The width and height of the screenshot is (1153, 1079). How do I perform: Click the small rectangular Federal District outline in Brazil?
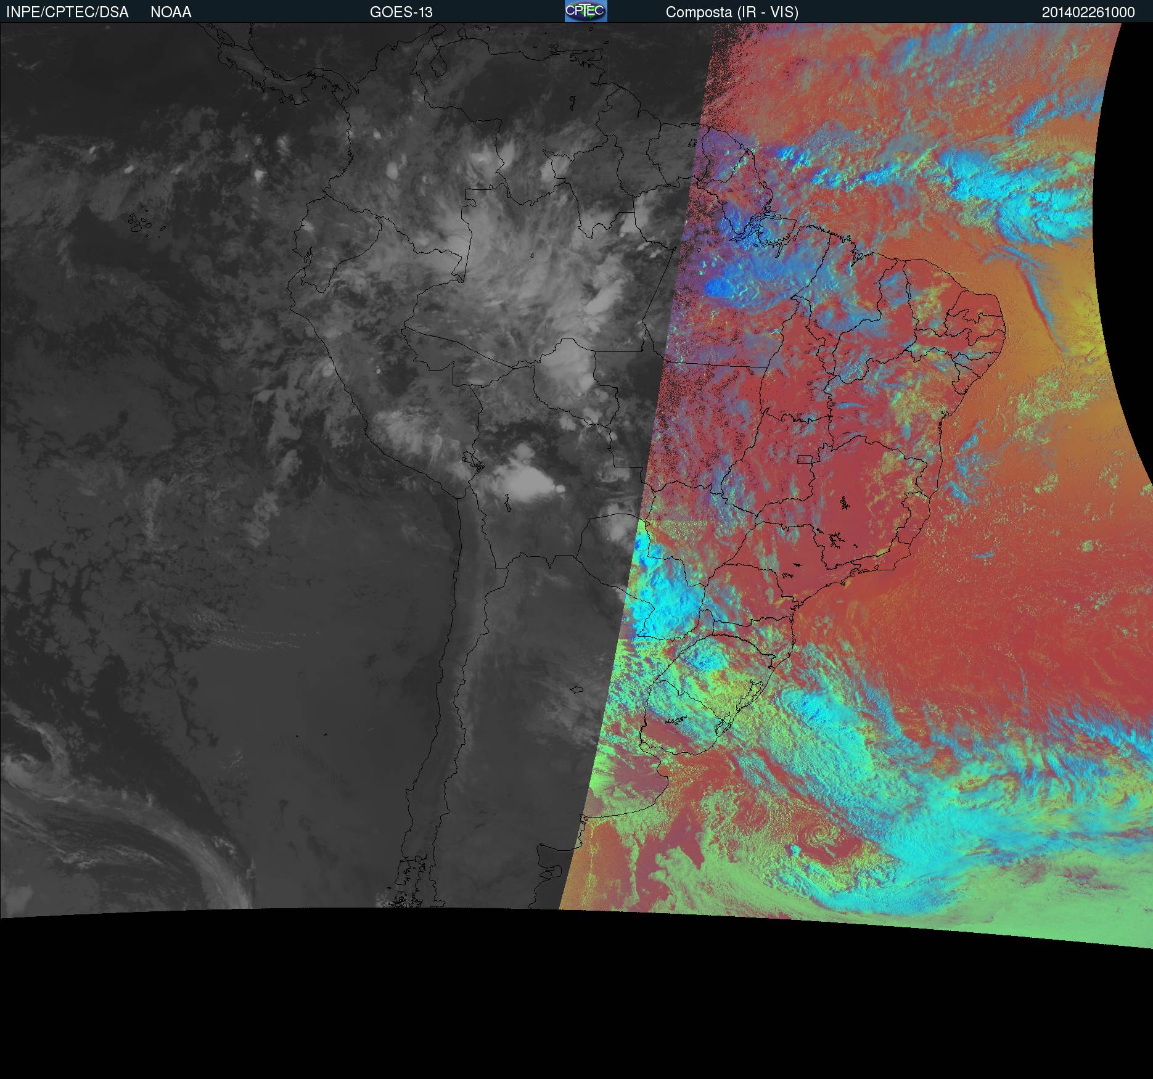[804, 459]
